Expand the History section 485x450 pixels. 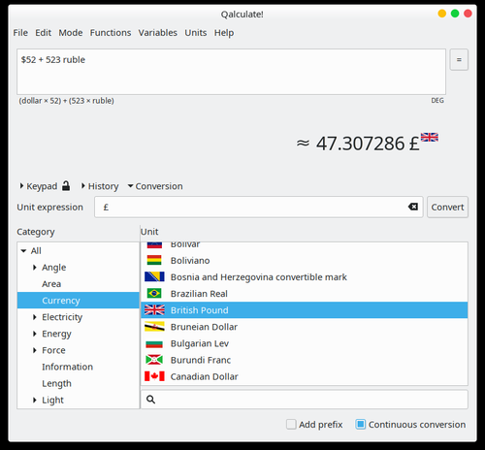coord(100,186)
